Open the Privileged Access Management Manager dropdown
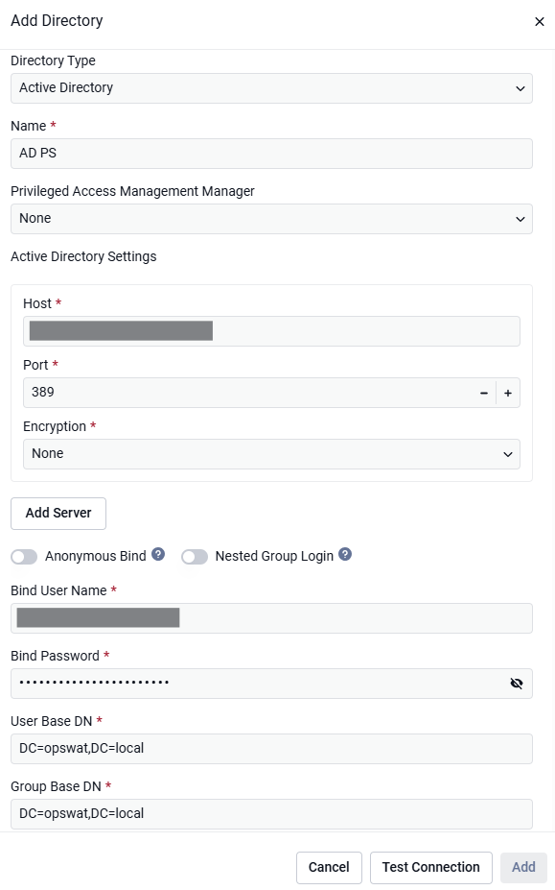555x890 pixels. click(x=271, y=219)
